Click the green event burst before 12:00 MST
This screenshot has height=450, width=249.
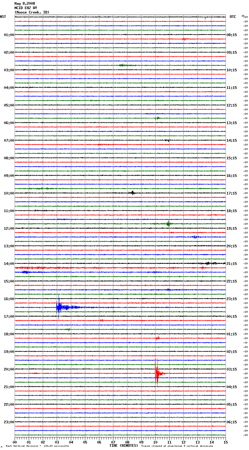[x=168, y=224]
